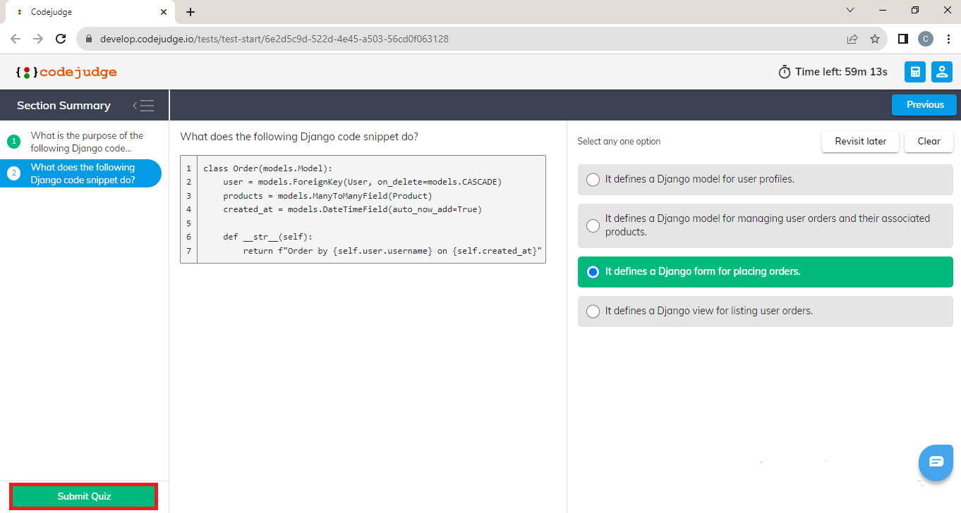Screen dimensions: 961x513
Task: Share this page from address bar
Action: pyautogui.click(x=852, y=39)
